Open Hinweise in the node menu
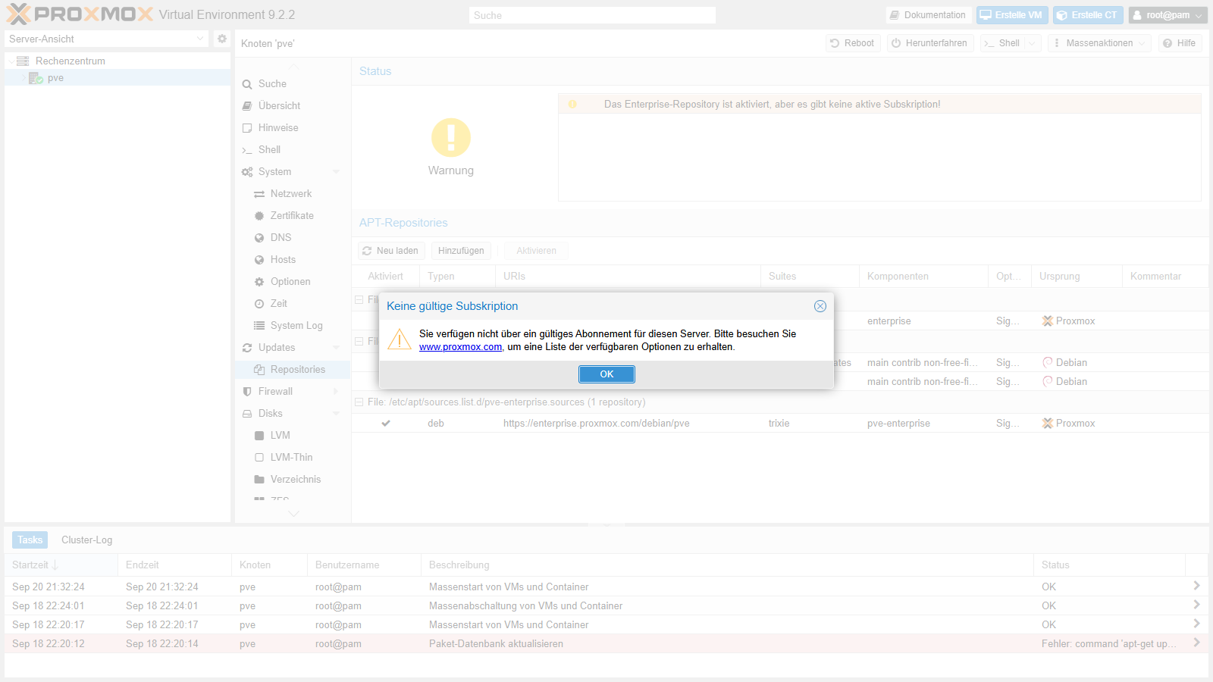Screen dimensions: 1213x682 pos(278,128)
